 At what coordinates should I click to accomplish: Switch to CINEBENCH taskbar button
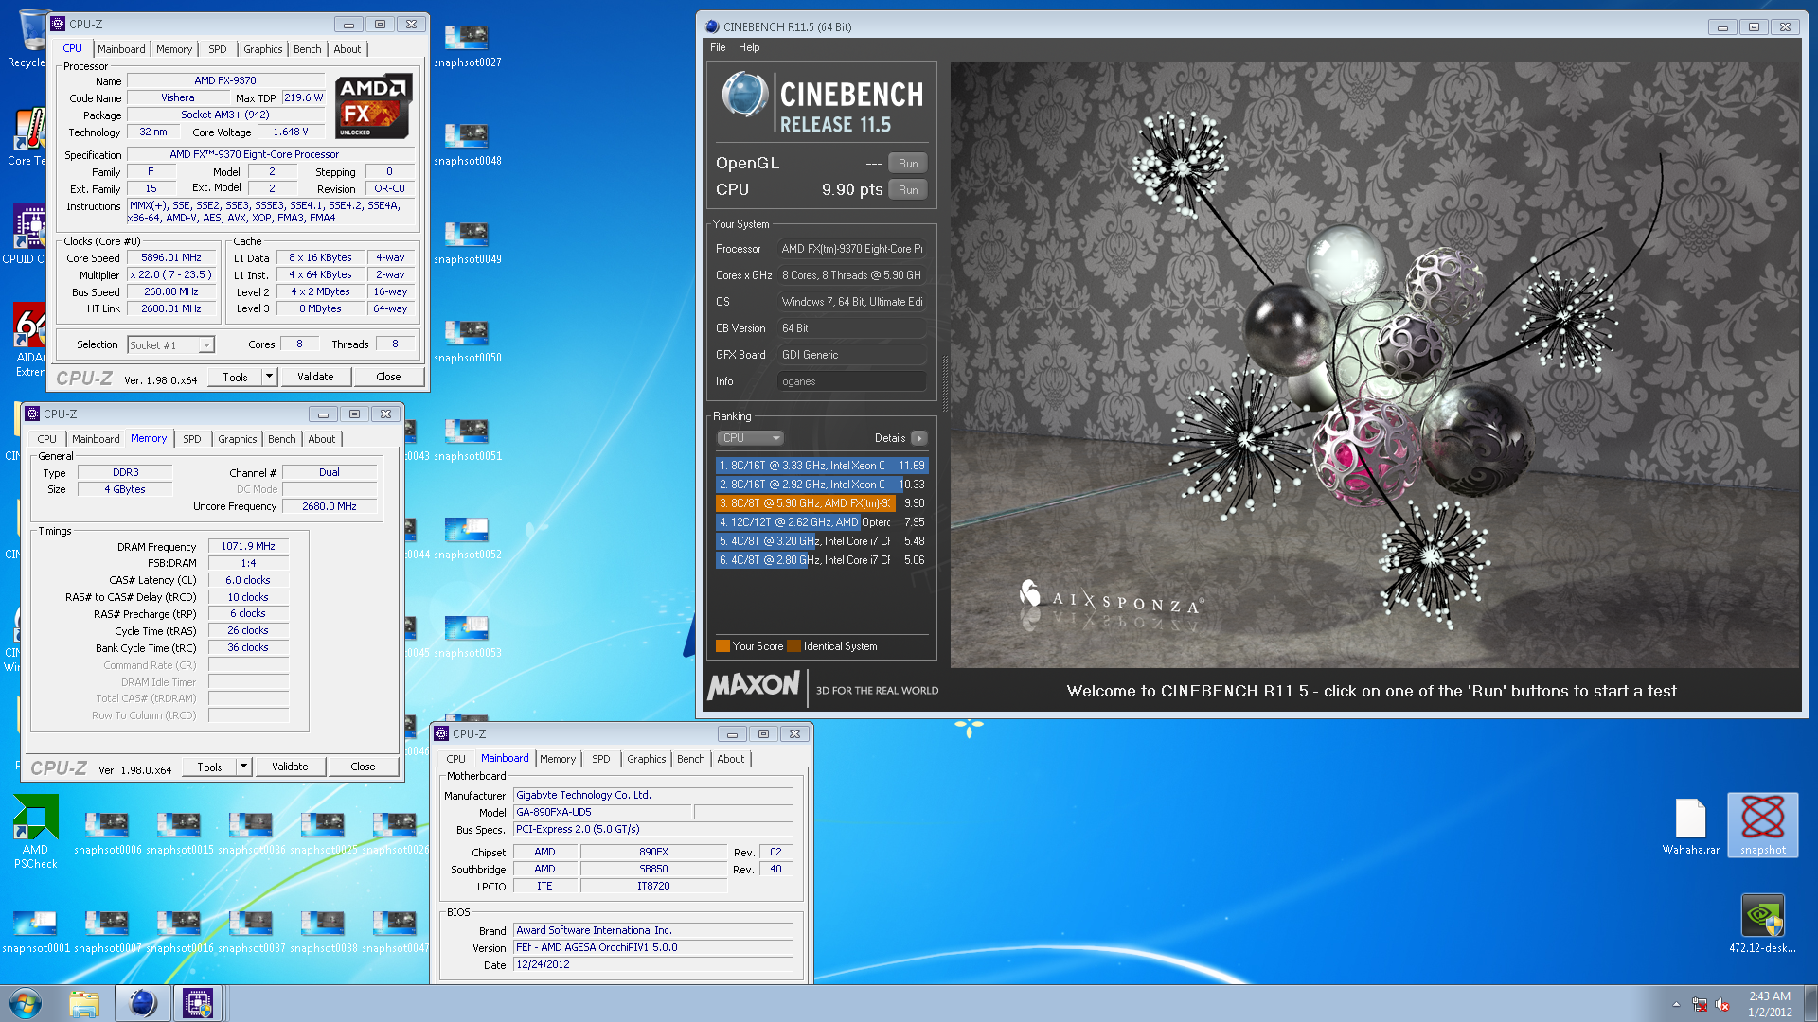point(142,1003)
